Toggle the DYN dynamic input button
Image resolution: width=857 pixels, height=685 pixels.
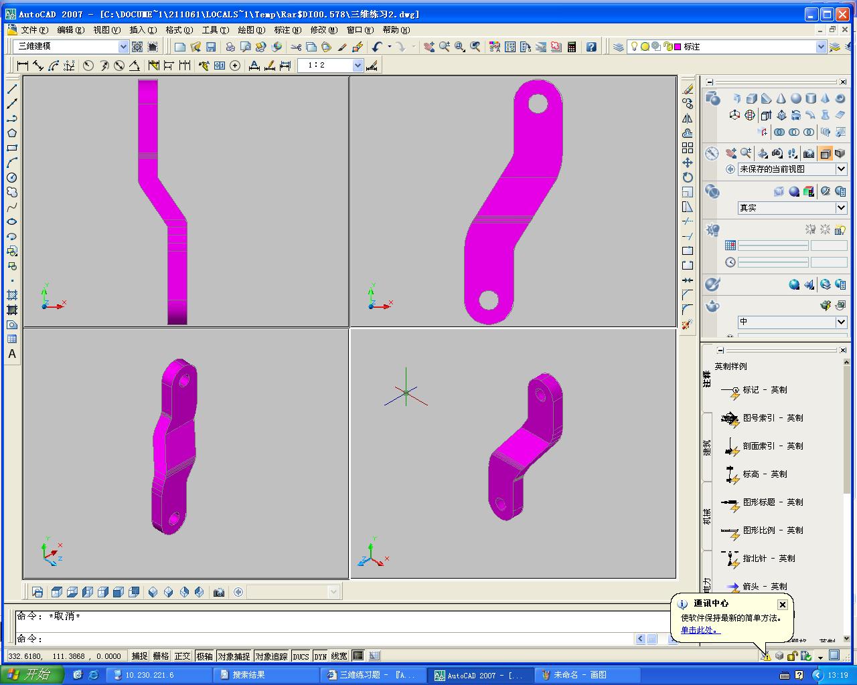pos(321,656)
